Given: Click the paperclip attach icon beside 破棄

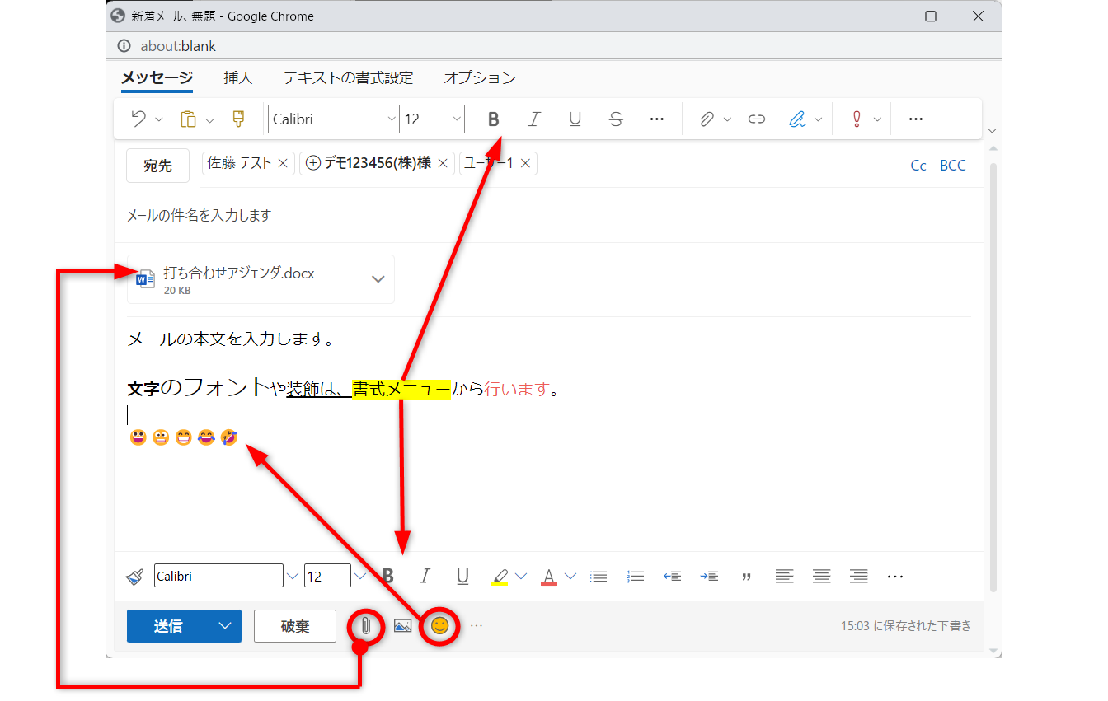Looking at the screenshot, I should [366, 626].
